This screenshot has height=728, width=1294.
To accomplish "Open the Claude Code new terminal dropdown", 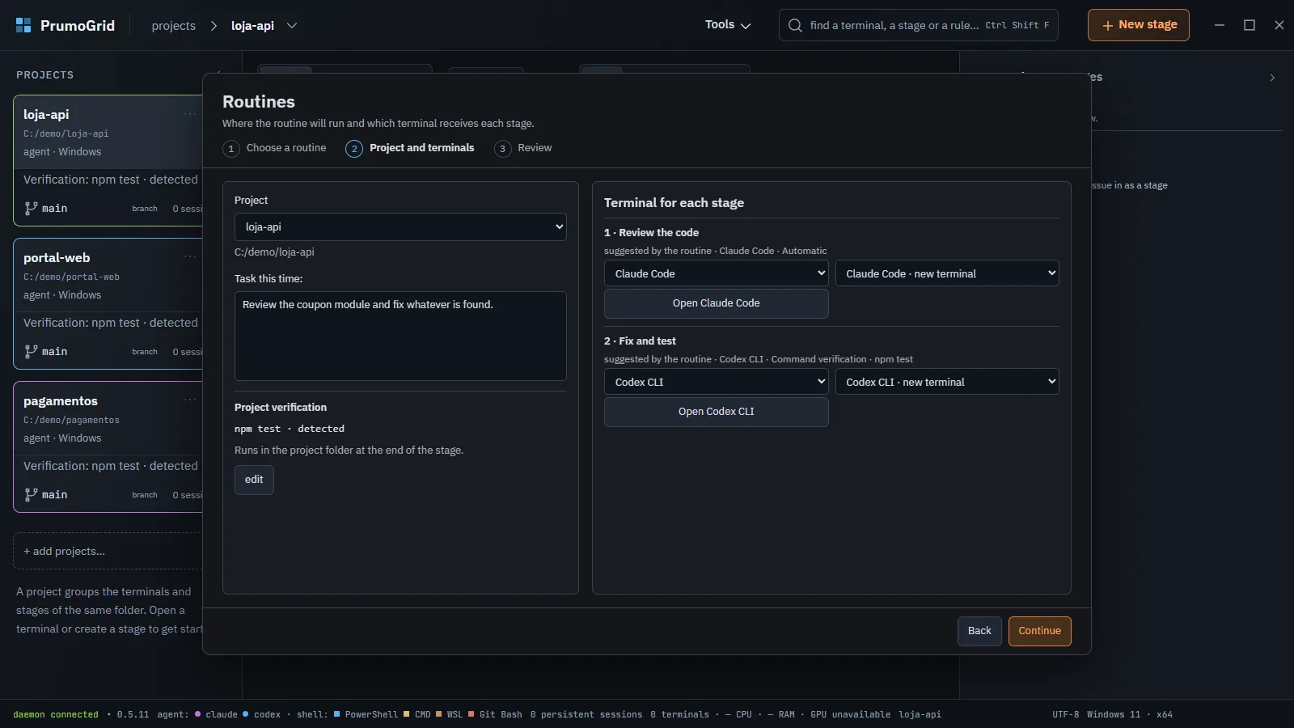I will 947,273.
